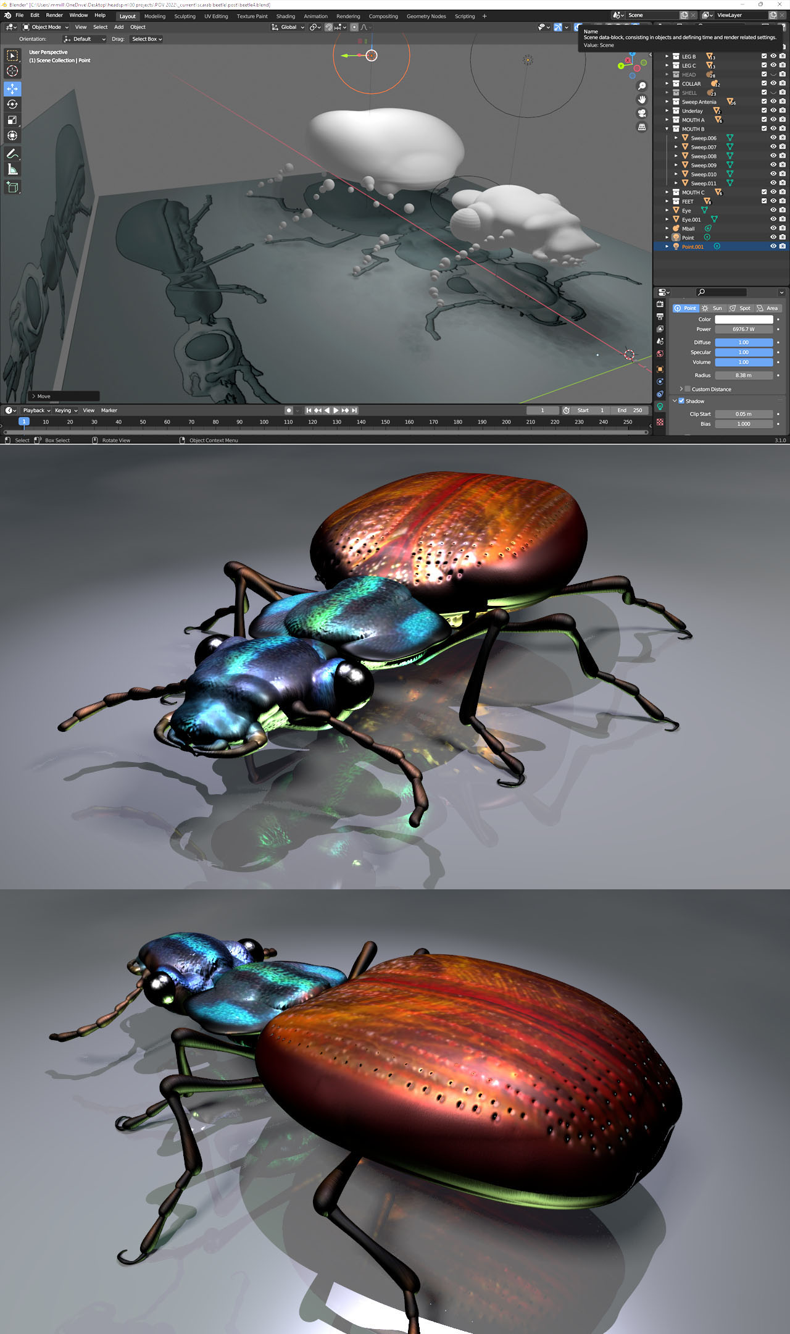This screenshot has width=790, height=1334.
Task: Activate the Scale tool
Action: pos(12,120)
